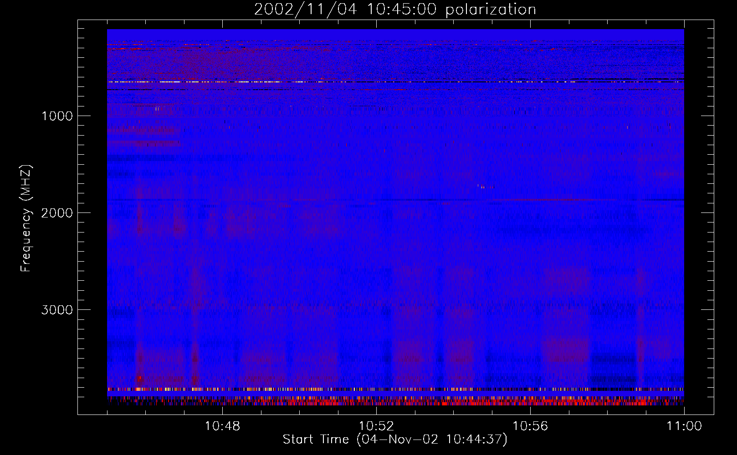Click the plot title '2002/11/04 10:45:00 polarization'
The width and height of the screenshot is (737, 455).
(395, 10)
